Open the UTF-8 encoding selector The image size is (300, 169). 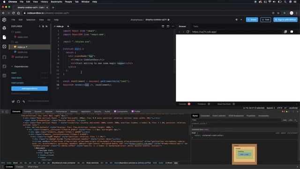(279, 108)
